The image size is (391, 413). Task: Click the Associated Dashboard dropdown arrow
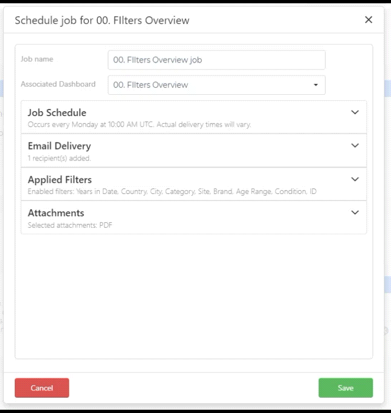tap(315, 85)
